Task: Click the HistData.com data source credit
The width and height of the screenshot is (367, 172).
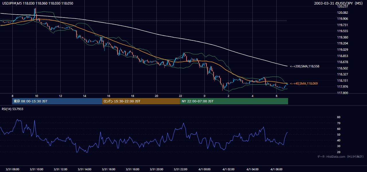Action: click(x=340, y=157)
